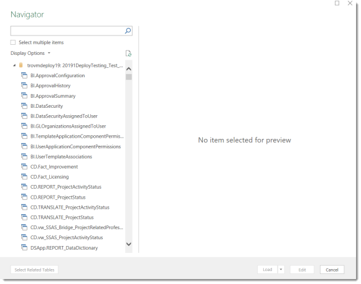The width and height of the screenshot is (361, 284).
Task: Click the BI.ApprovalConfiguration table icon
Action: tap(24, 75)
